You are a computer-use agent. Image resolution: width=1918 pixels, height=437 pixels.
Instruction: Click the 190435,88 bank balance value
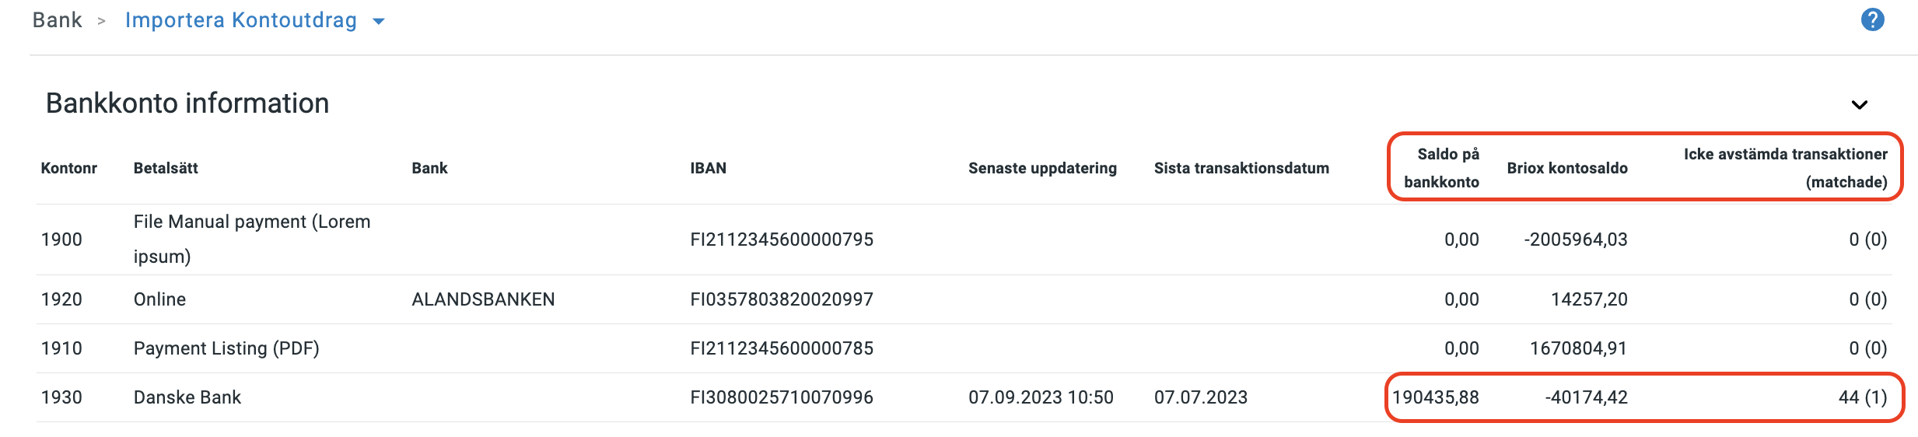(1435, 397)
